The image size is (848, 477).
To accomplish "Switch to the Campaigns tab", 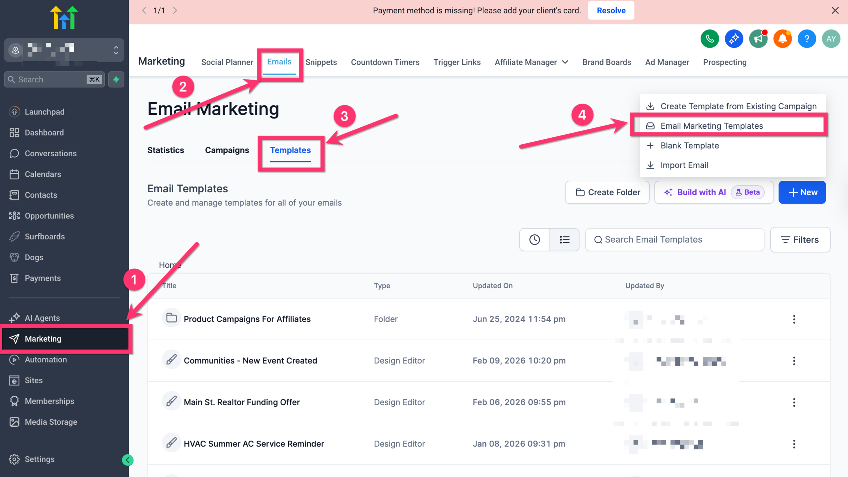I will 227,150.
